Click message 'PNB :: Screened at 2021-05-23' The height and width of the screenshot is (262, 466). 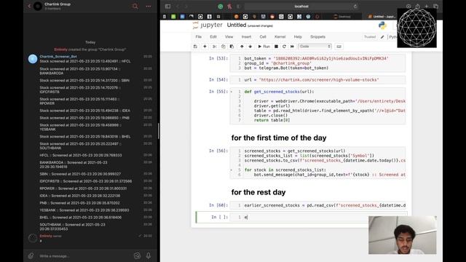pyautogui.click(x=79, y=203)
